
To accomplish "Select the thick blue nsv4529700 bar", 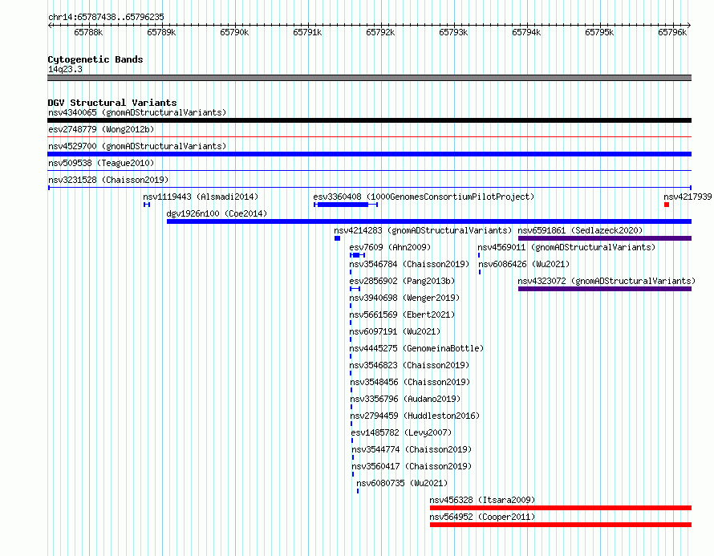I will coord(369,154).
